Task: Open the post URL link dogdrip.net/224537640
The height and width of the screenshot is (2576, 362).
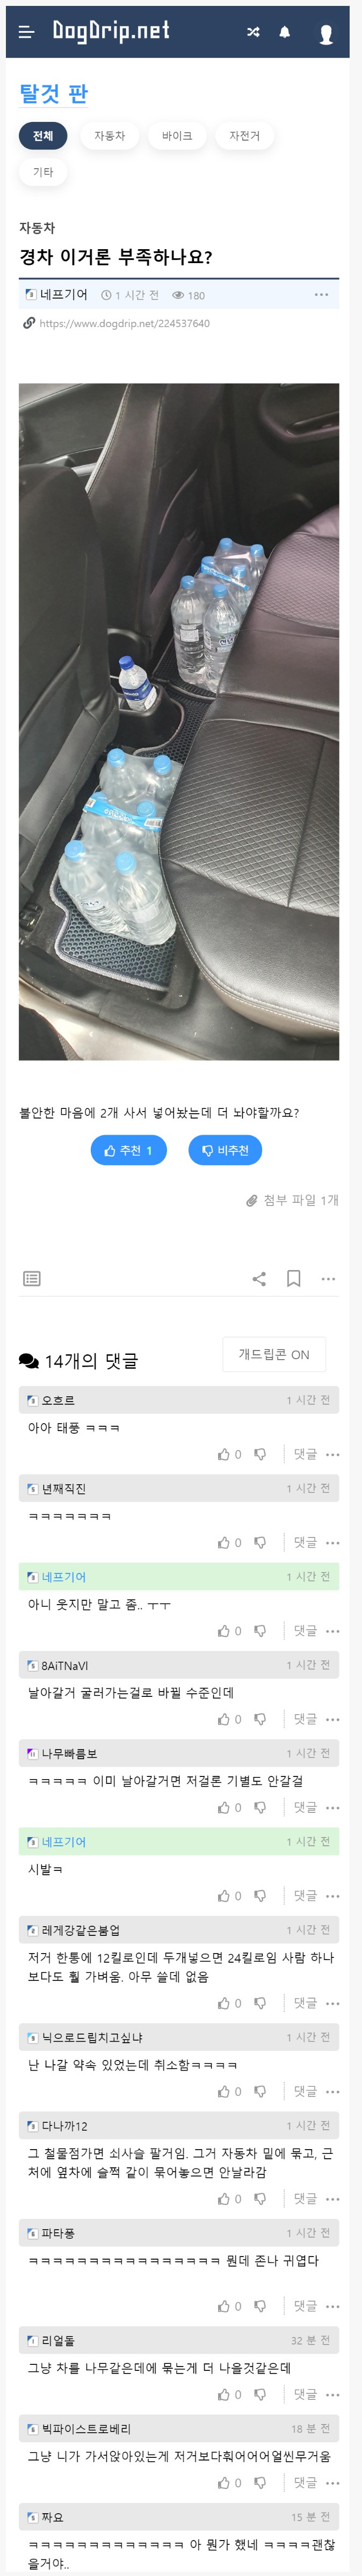Action: pos(124,323)
